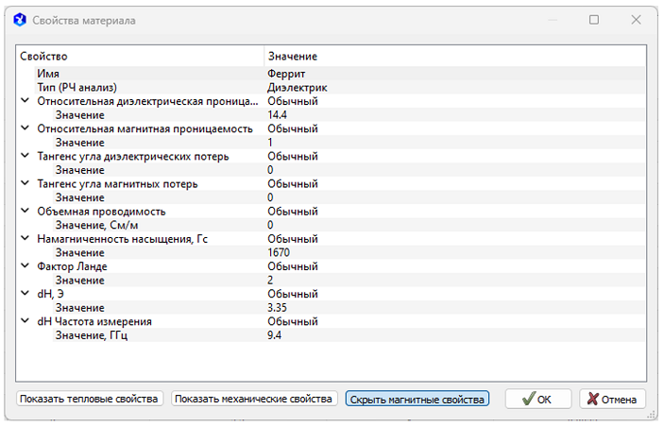The image size is (664, 427).
Task: Collapse the Фактор Ланде property
Action: click(26, 266)
